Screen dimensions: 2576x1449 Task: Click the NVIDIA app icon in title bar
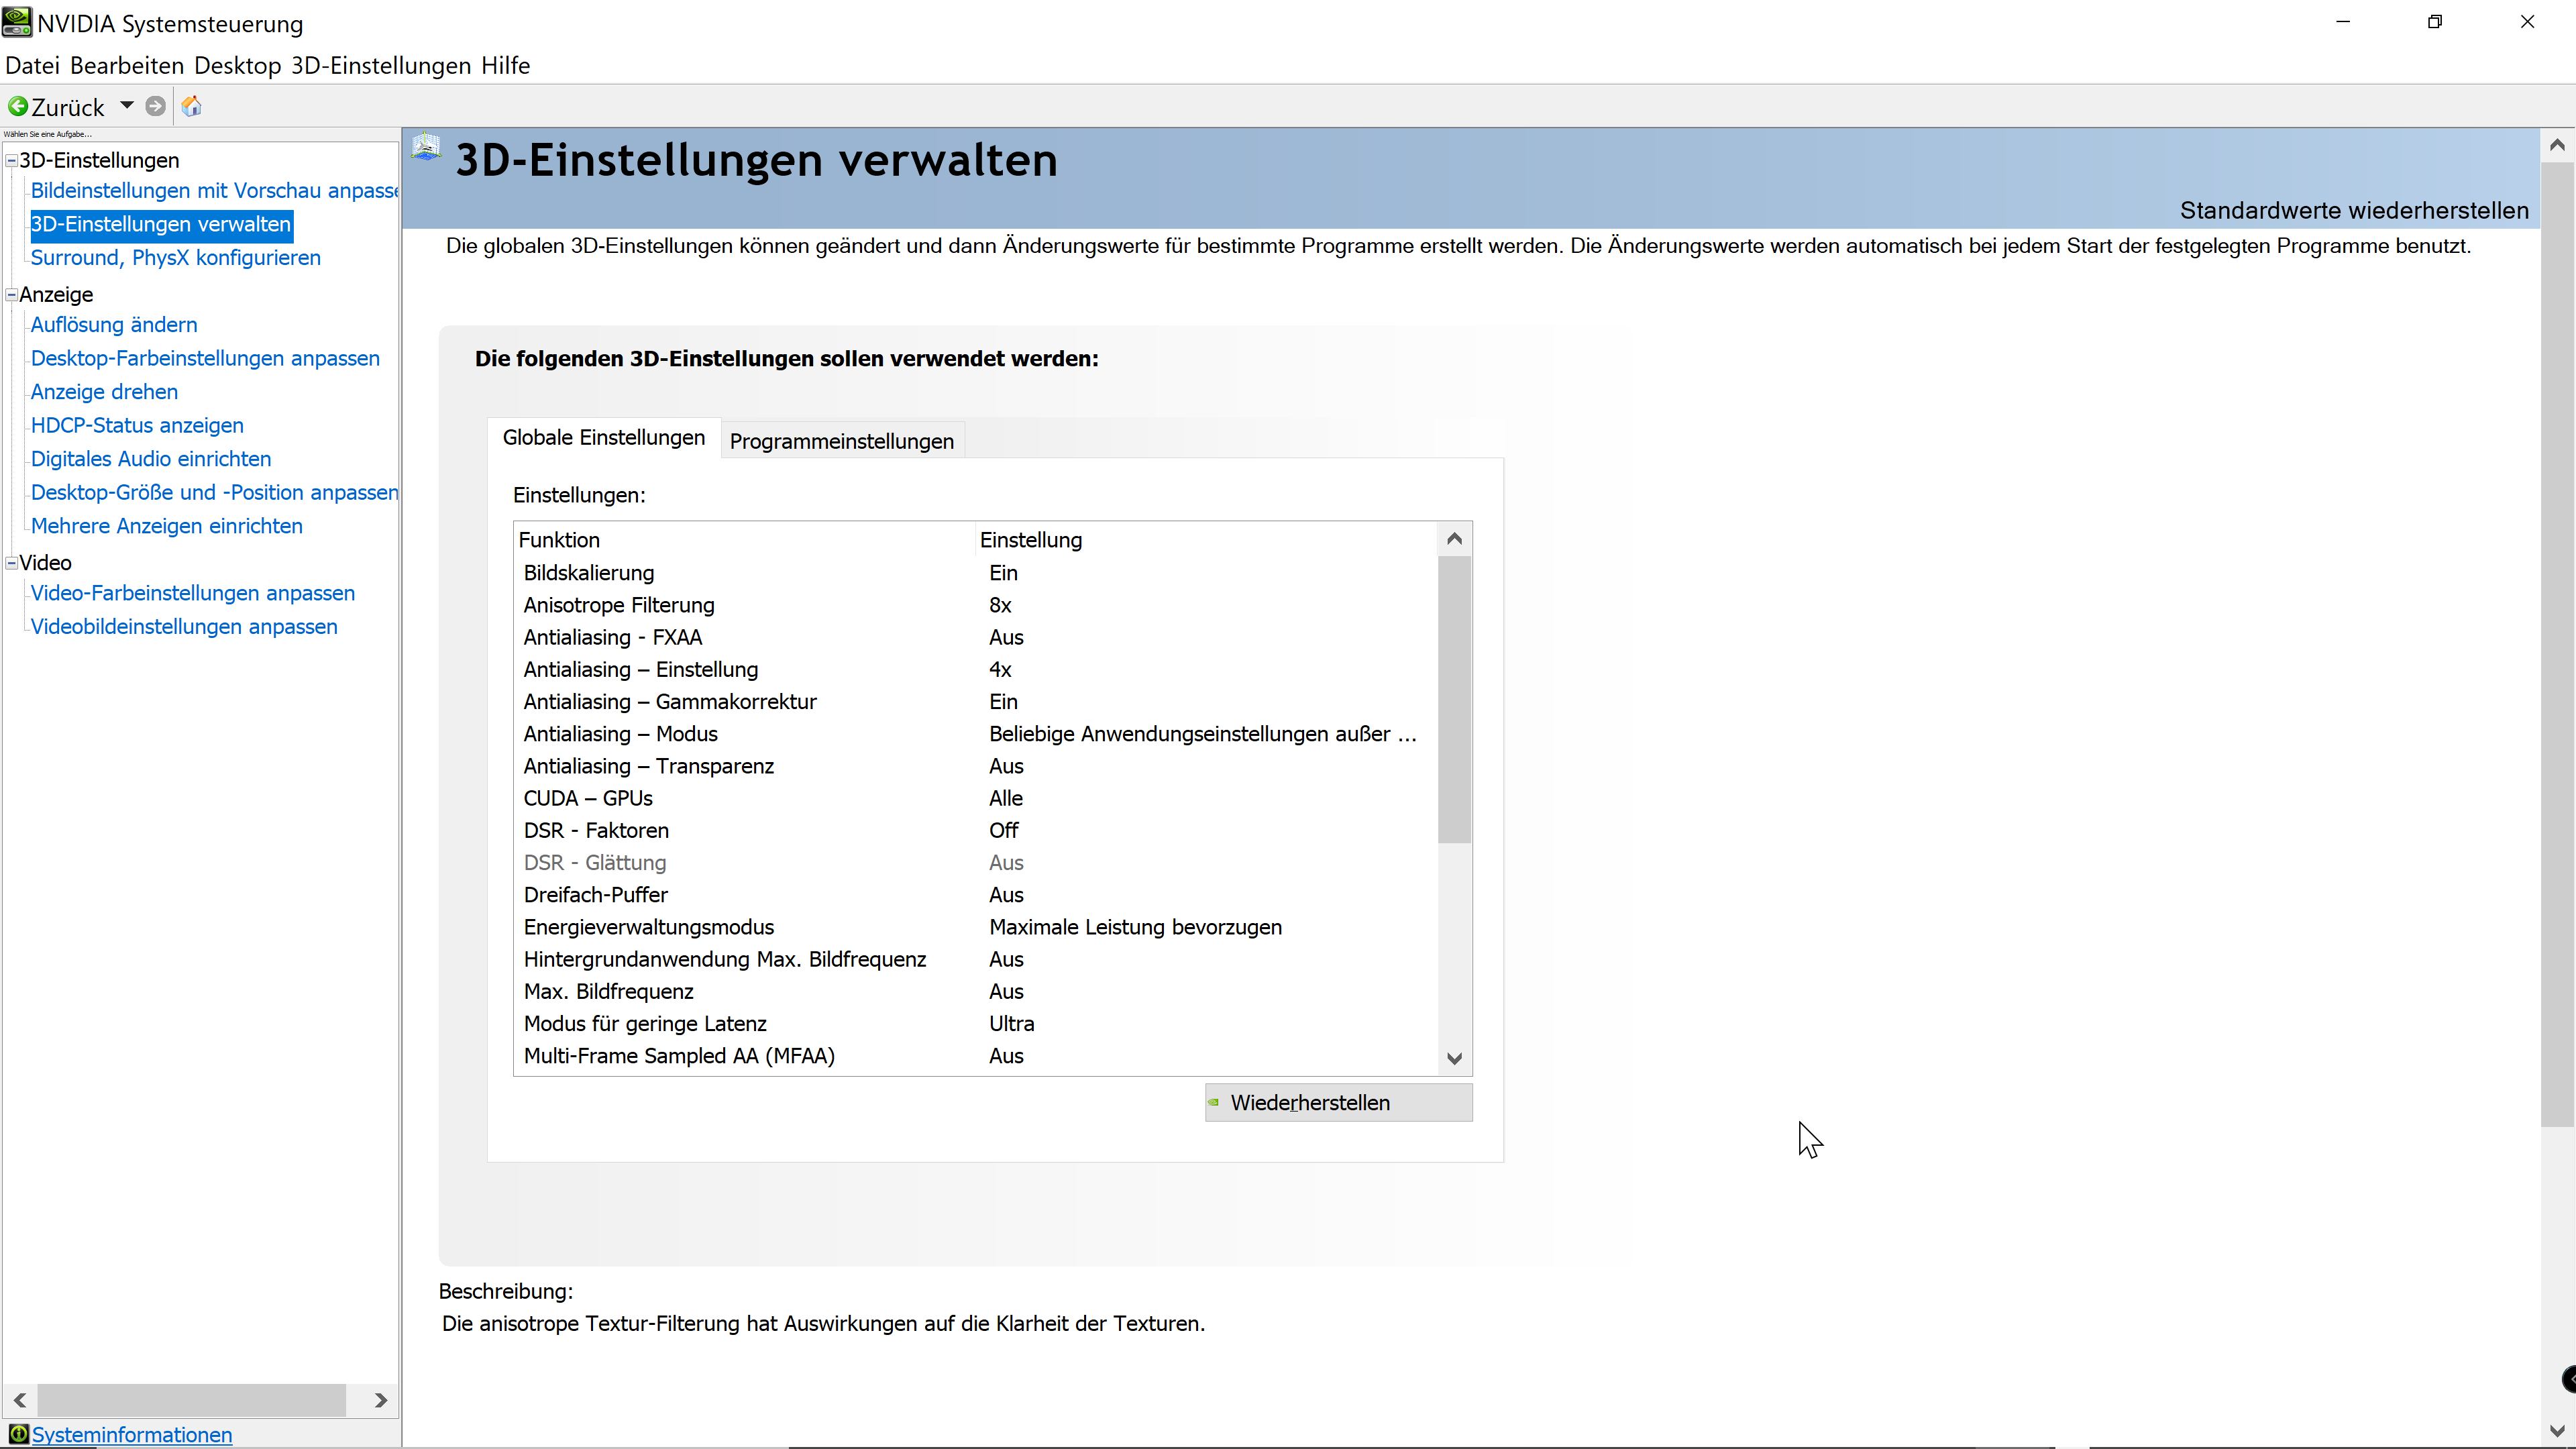point(17,22)
